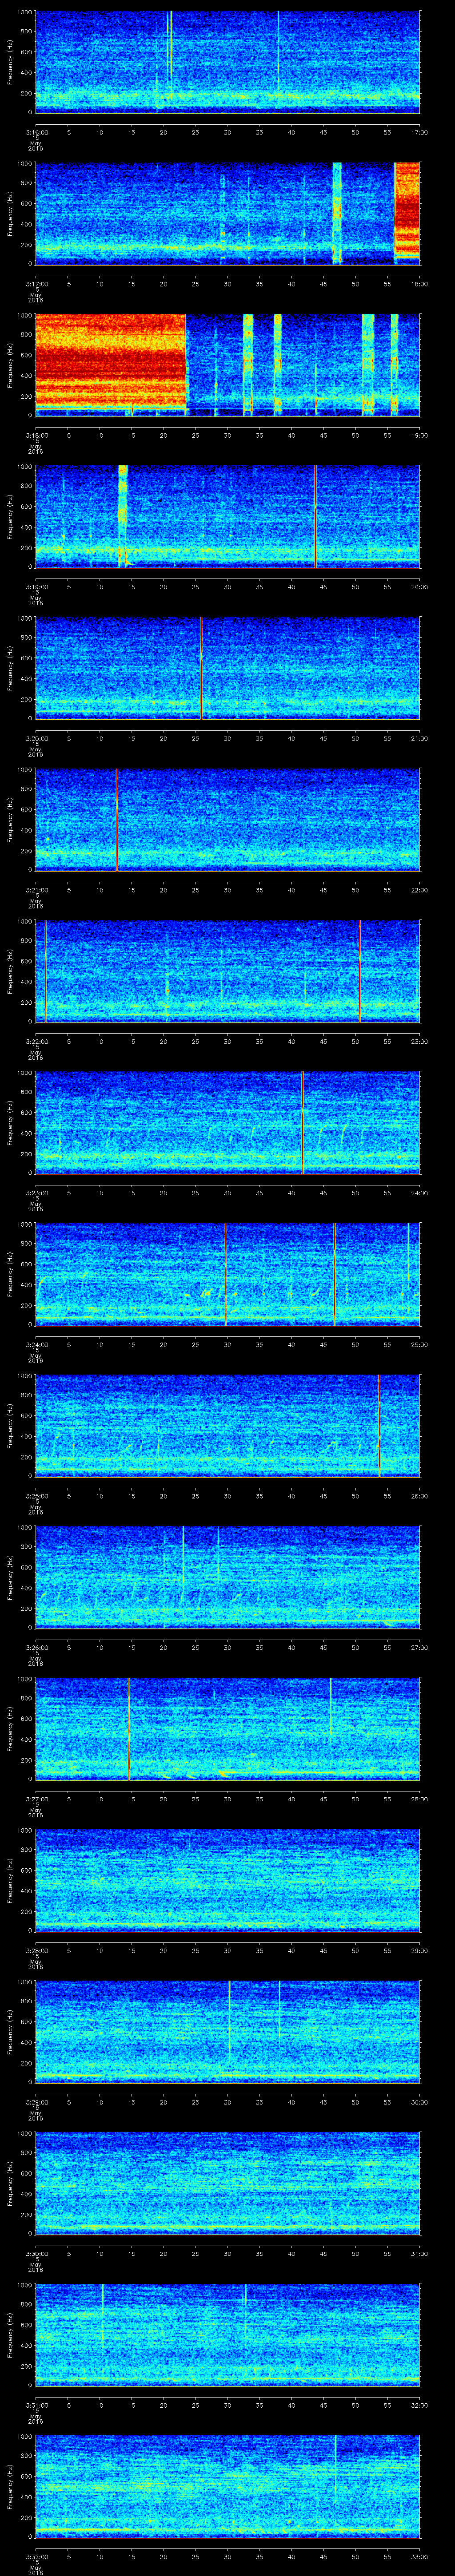Click the 3:19:00 start time label
Viewport: 455px width, 2576px height.
36,587
